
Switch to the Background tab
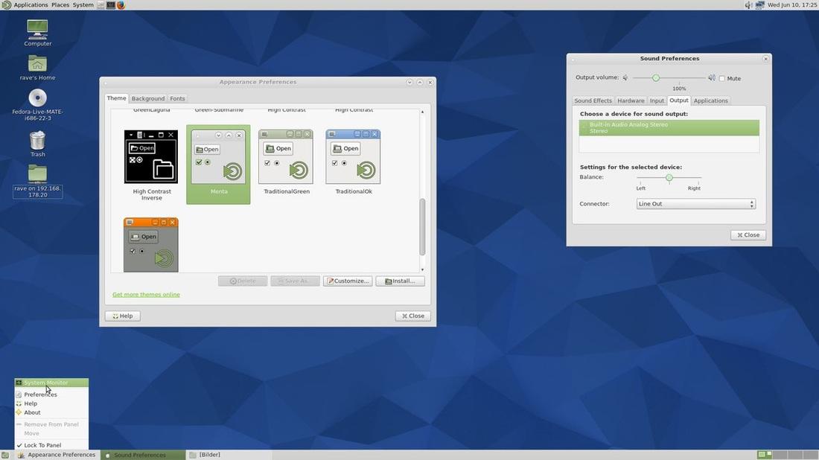147,98
